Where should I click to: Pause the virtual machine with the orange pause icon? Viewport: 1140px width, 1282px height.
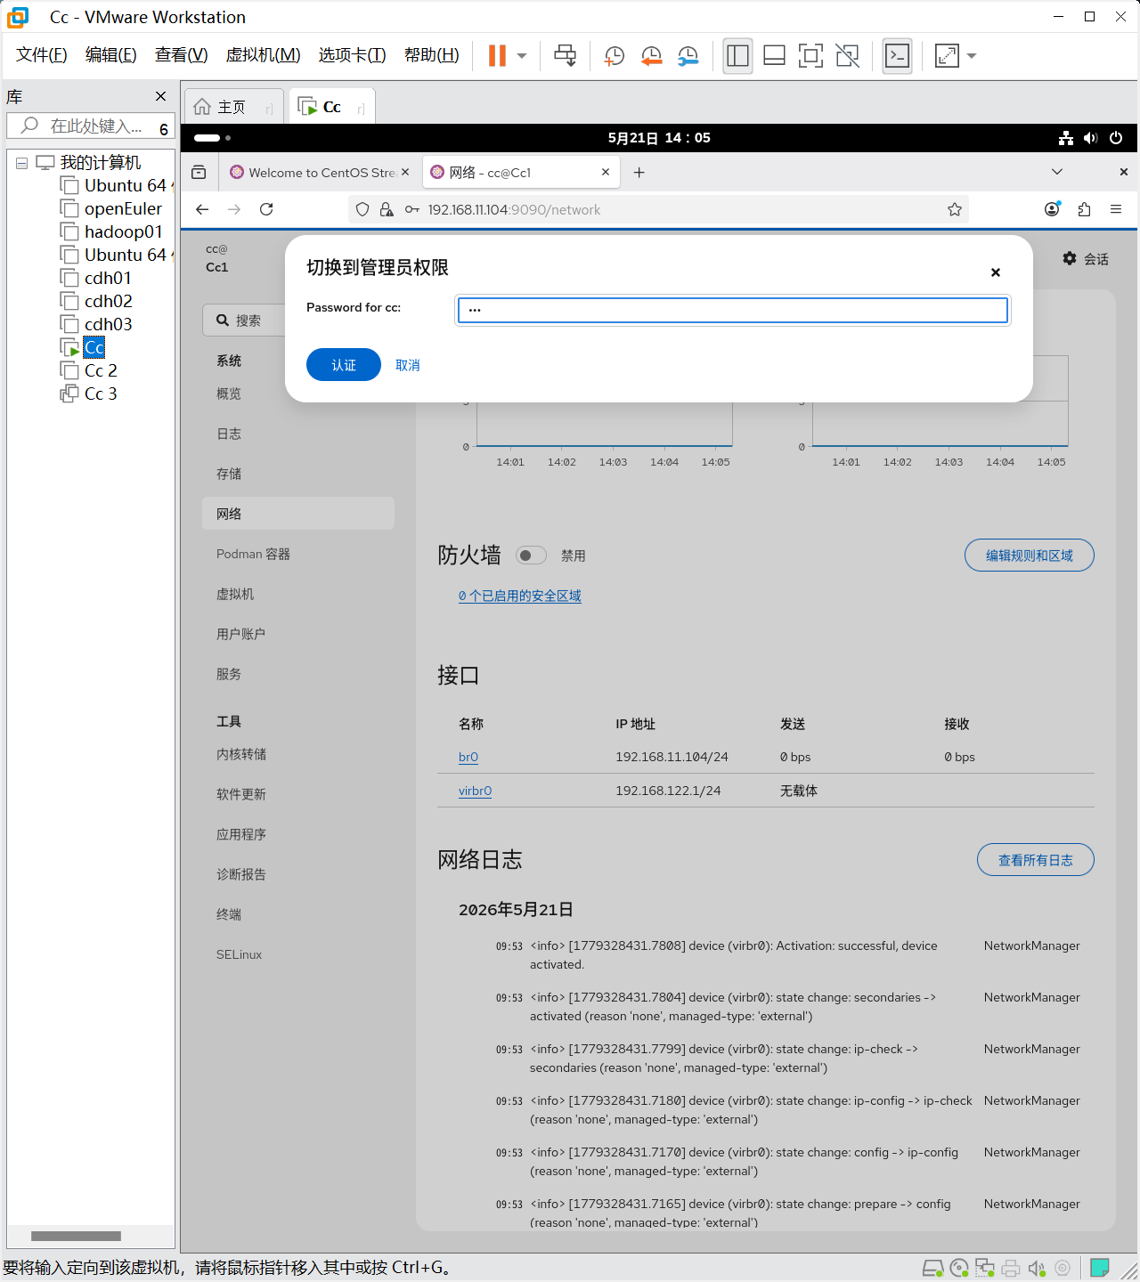pyautogui.click(x=497, y=55)
